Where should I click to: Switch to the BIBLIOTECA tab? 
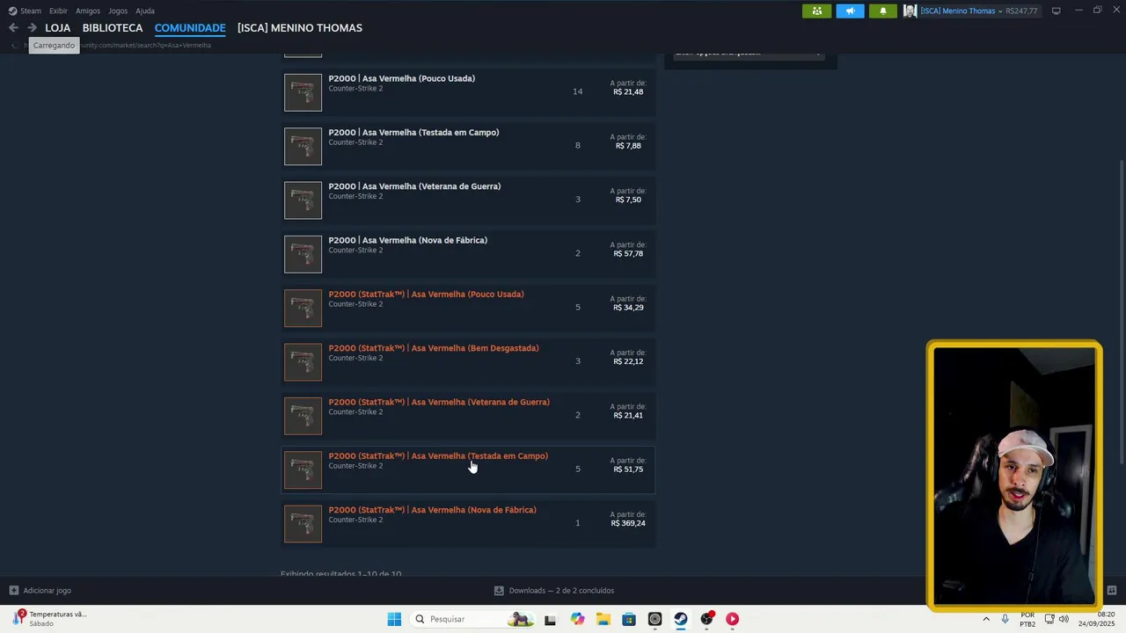[x=113, y=28]
